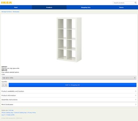This screenshot has width=138, height=121.
Task: Click the 'Mobile site' footer text
Action: [x=5, y=110]
